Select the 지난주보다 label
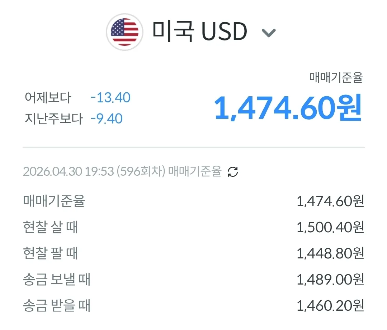Screen dimensions: 387x330 pos(54,118)
